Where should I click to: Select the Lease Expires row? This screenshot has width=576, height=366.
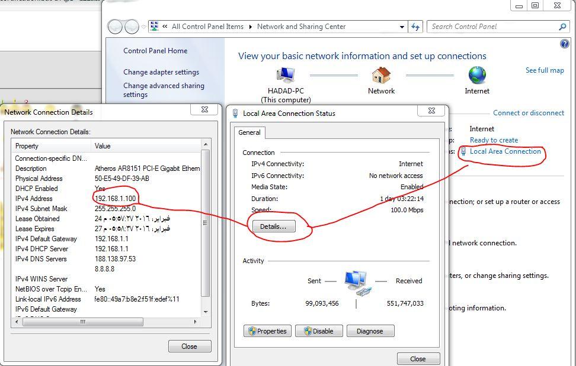[106, 229]
